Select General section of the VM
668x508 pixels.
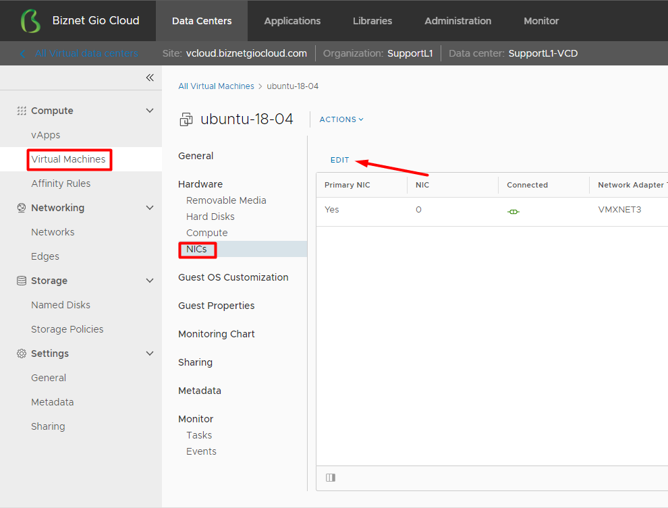coord(196,156)
